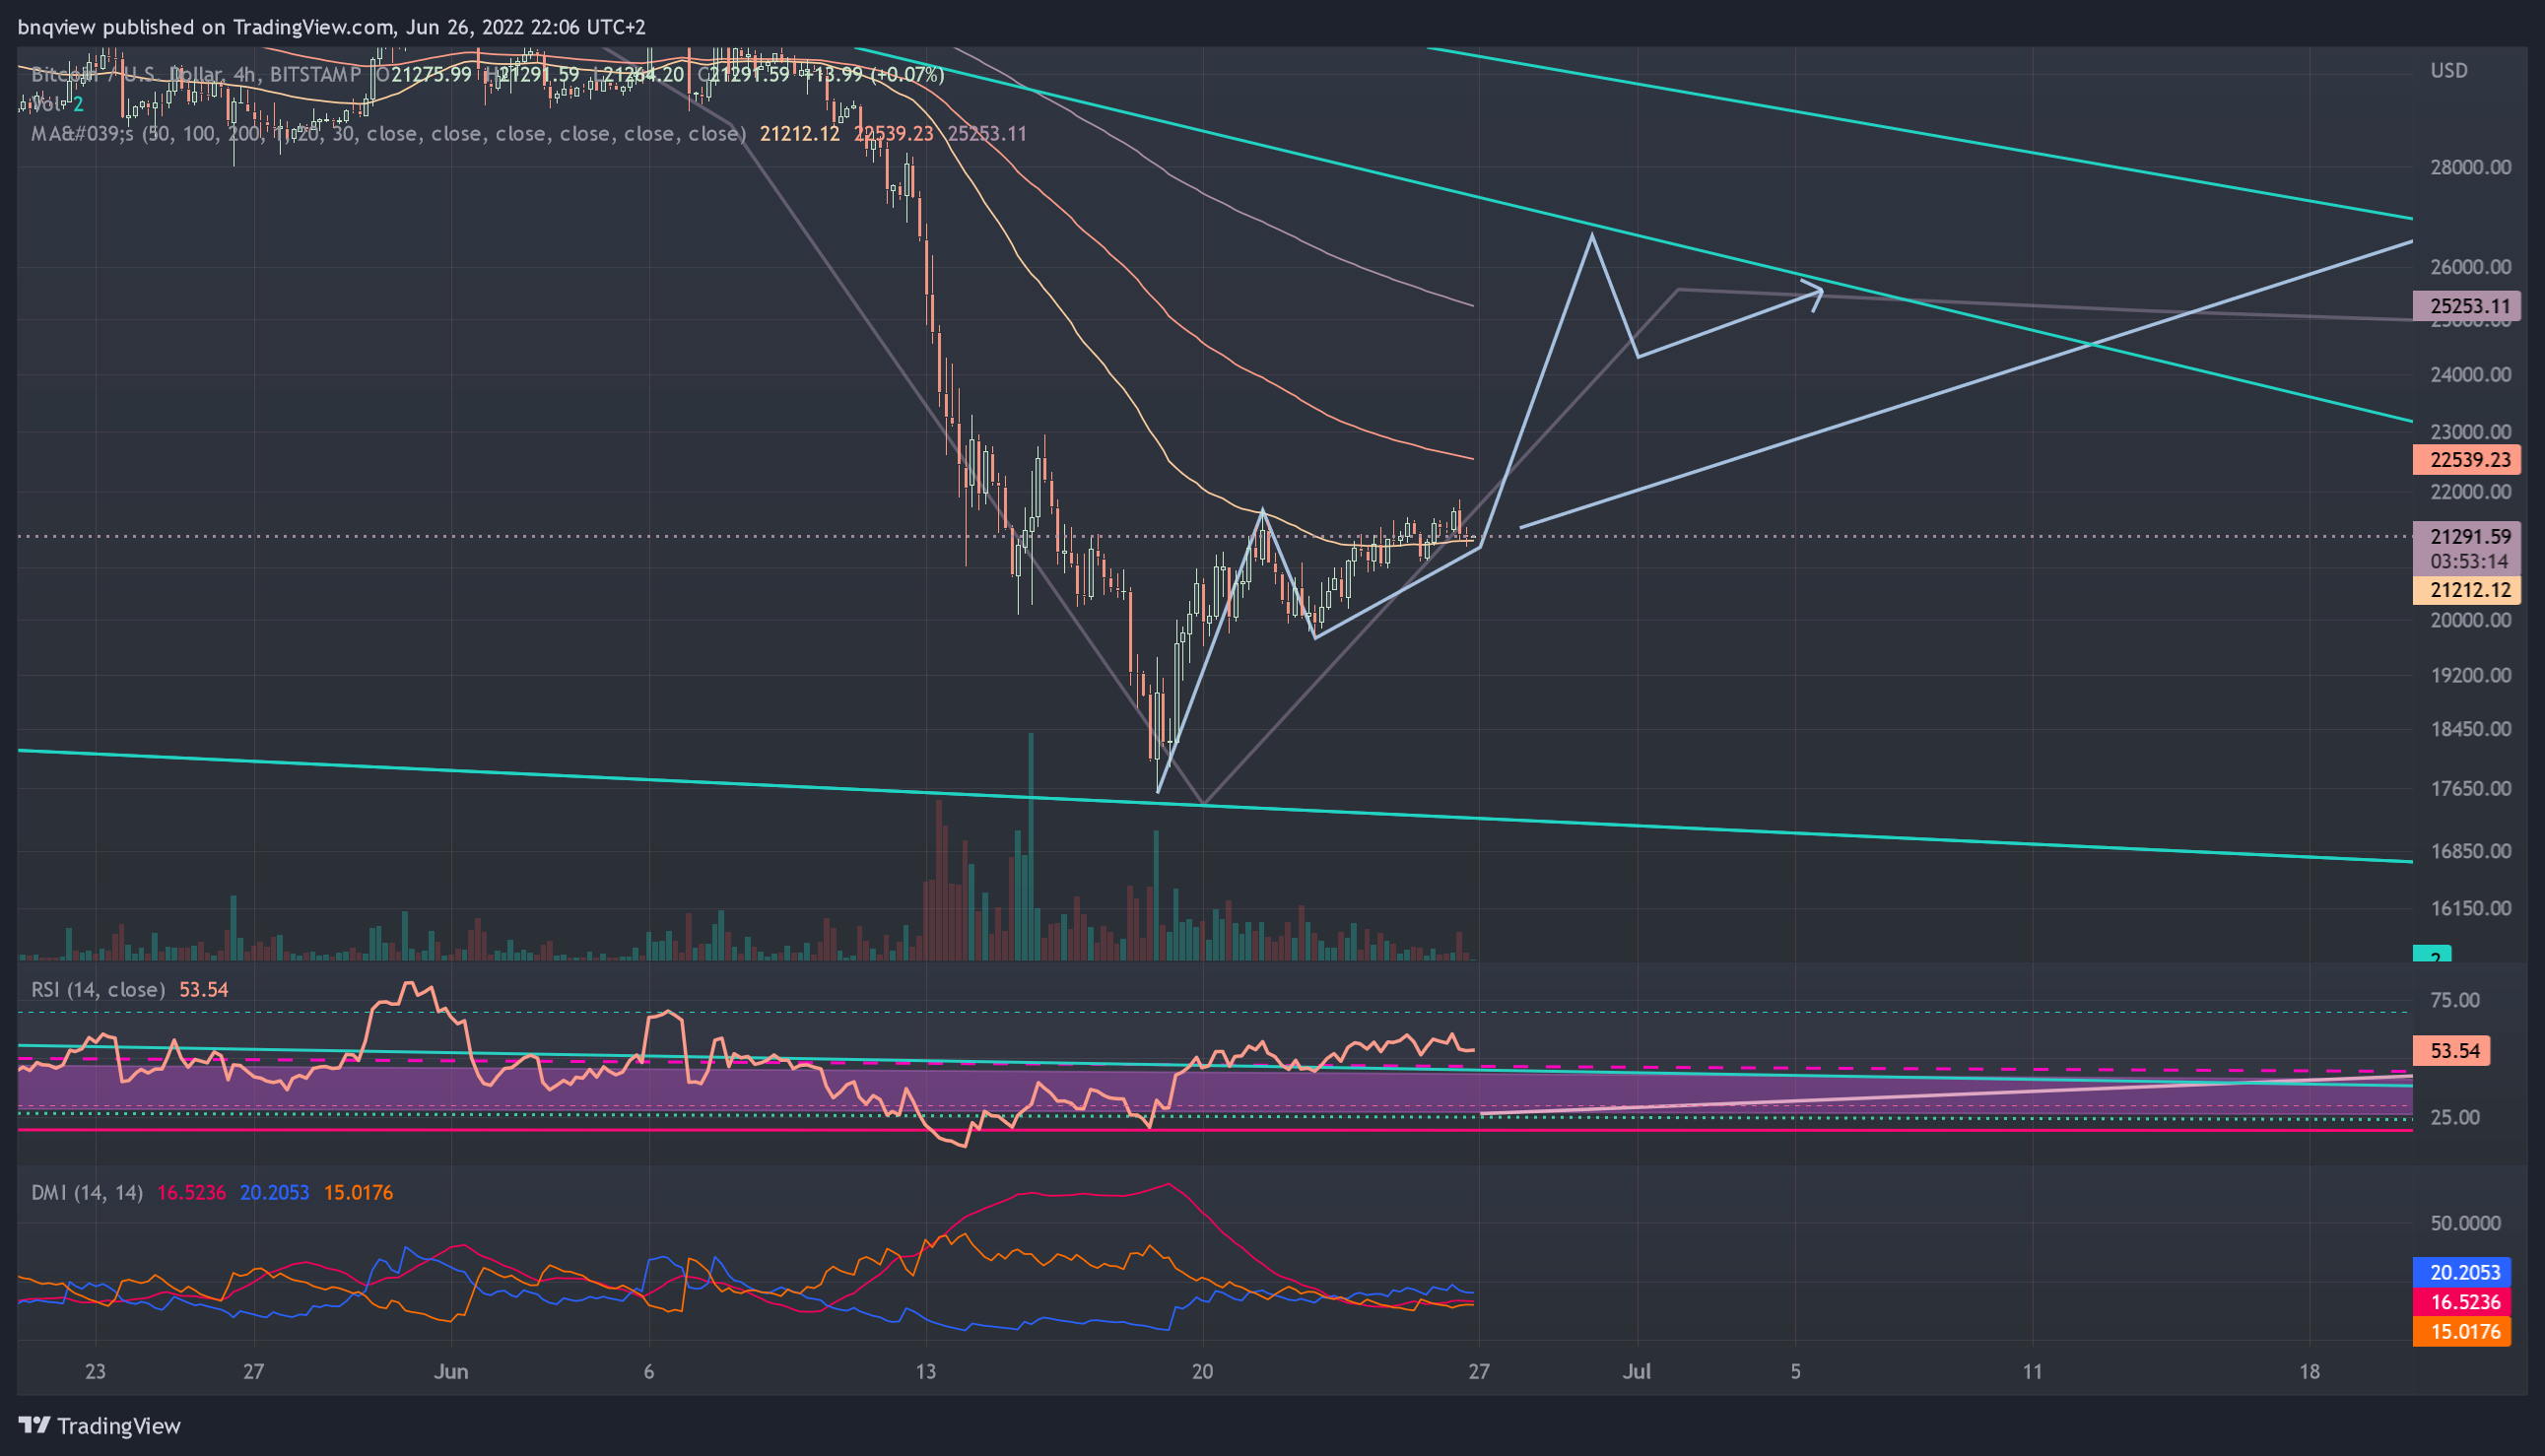
Task: Click the 03:53:14 bar countdown timer
Action: [2466, 561]
